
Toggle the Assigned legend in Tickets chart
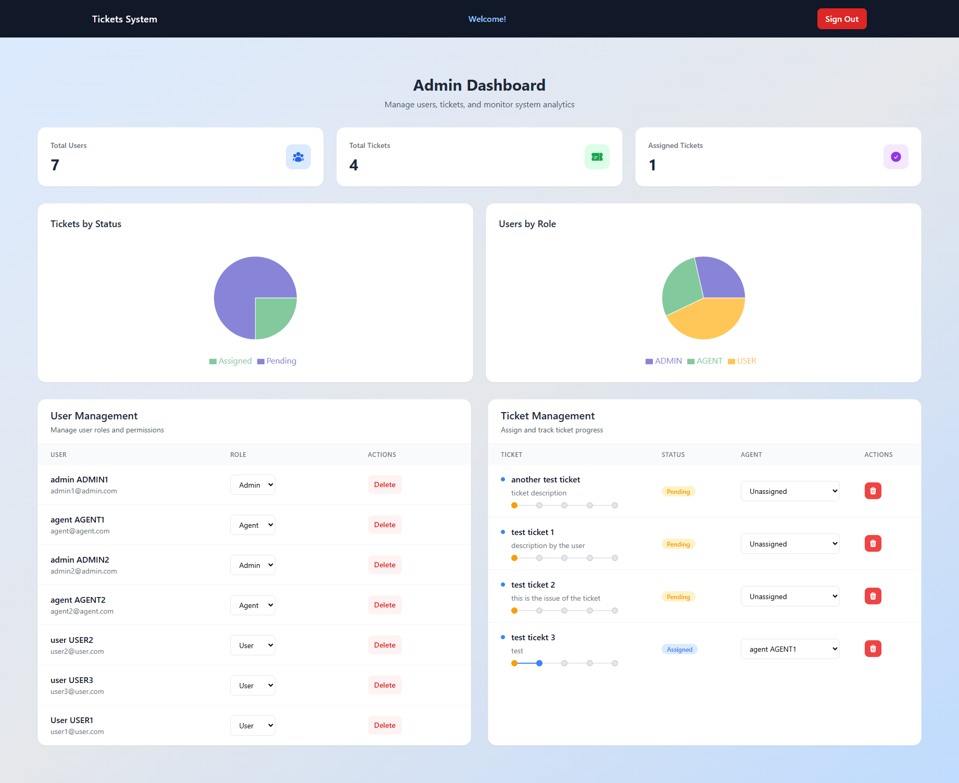pyautogui.click(x=230, y=361)
